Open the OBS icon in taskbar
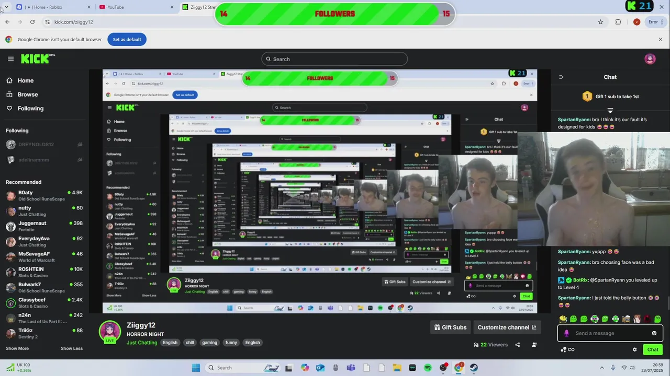 pos(443,368)
